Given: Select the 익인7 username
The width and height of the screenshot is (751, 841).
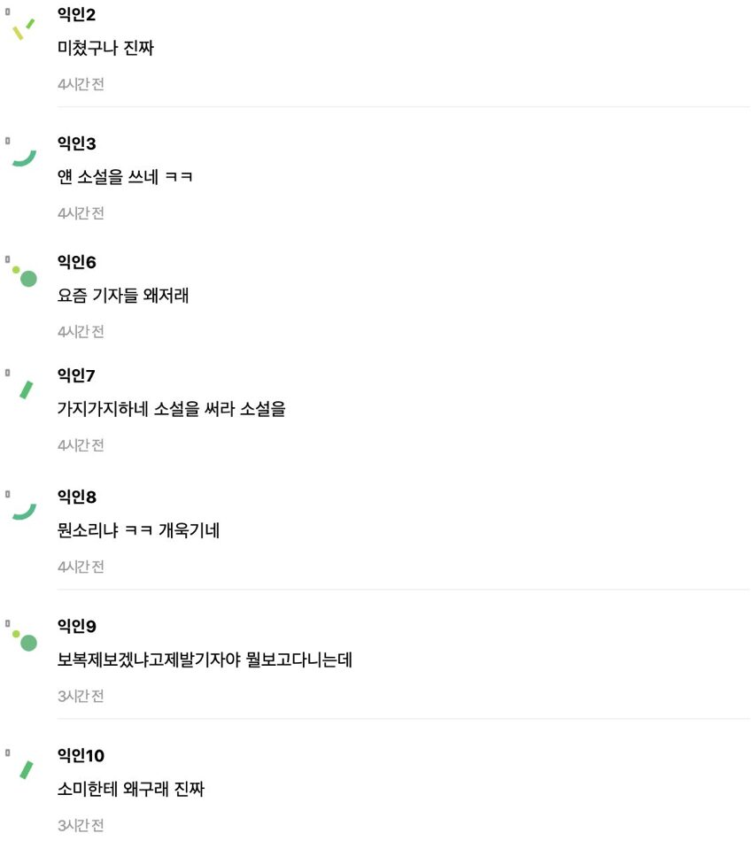Looking at the screenshot, I should [x=76, y=375].
